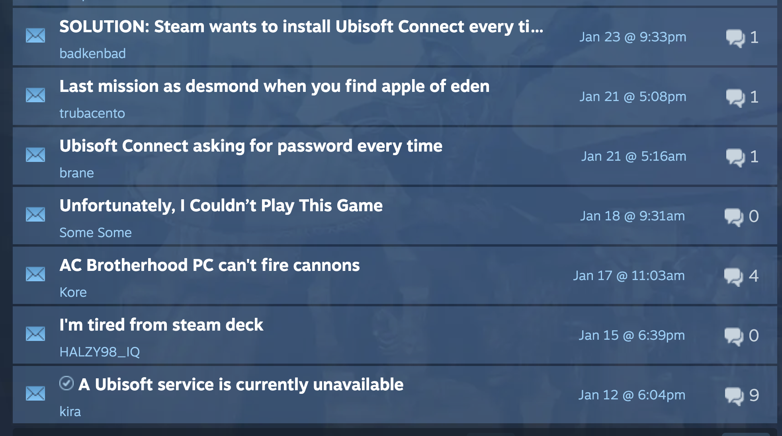Image resolution: width=782 pixels, height=436 pixels.
Task: Click envelope icon next to trubacento's thread
Action: coord(35,95)
